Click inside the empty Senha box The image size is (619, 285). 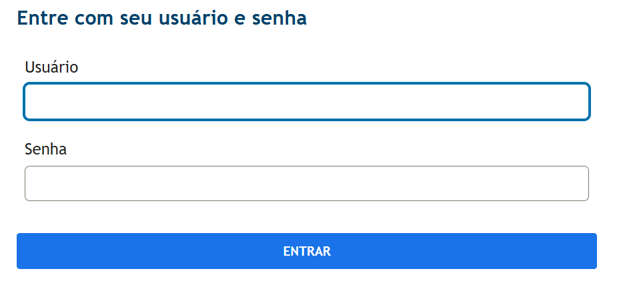[x=307, y=183]
